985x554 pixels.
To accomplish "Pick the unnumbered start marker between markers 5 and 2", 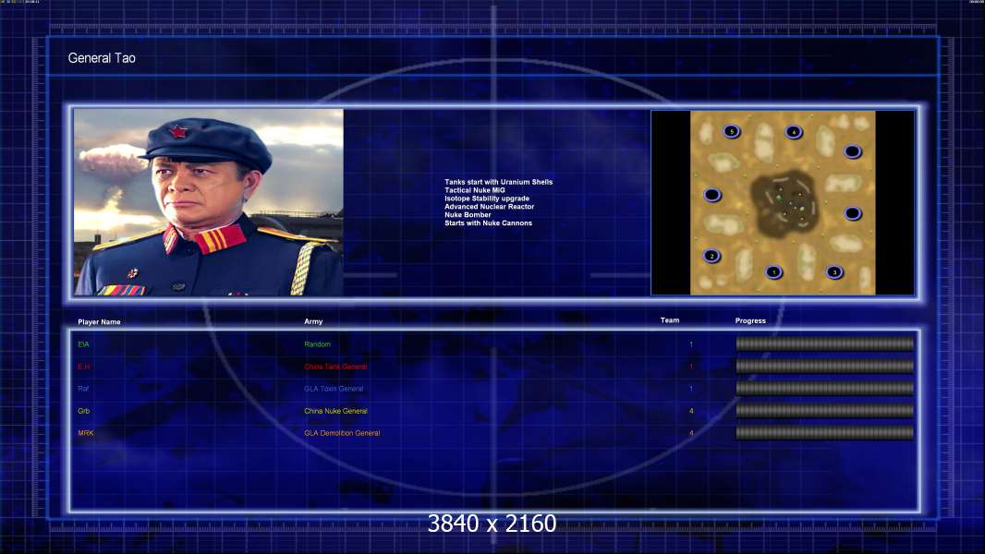I will [x=711, y=195].
